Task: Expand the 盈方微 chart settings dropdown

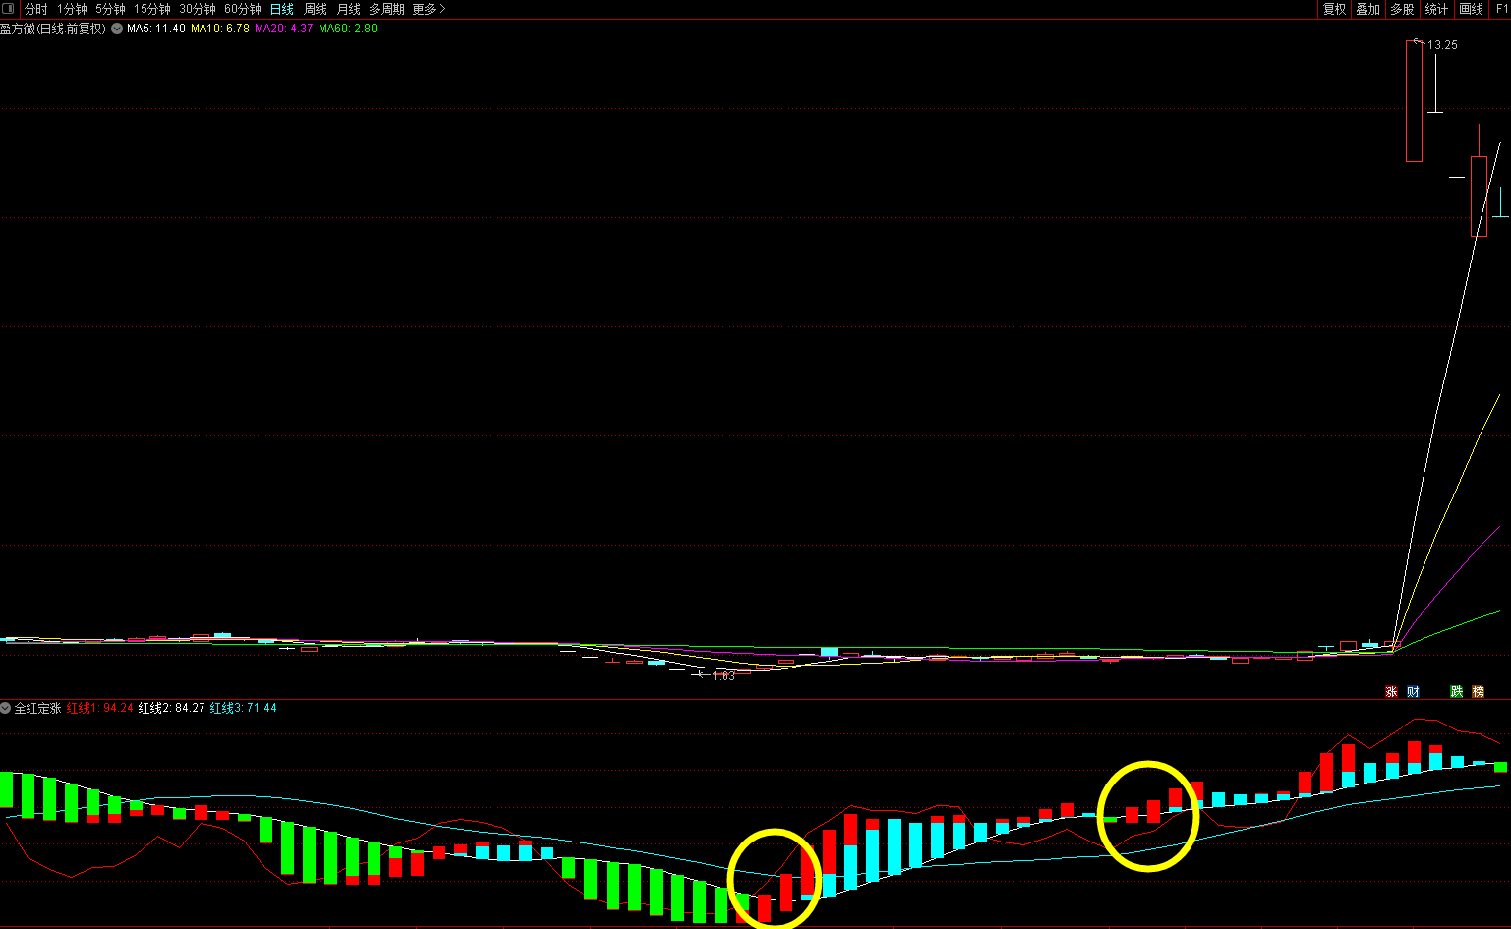Action: (x=117, y=29)
